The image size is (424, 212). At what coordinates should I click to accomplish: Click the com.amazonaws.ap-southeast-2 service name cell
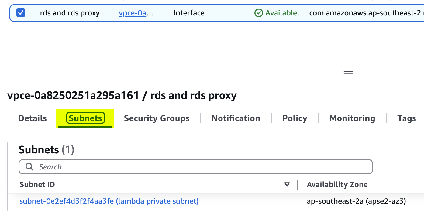tap(366, 13)
